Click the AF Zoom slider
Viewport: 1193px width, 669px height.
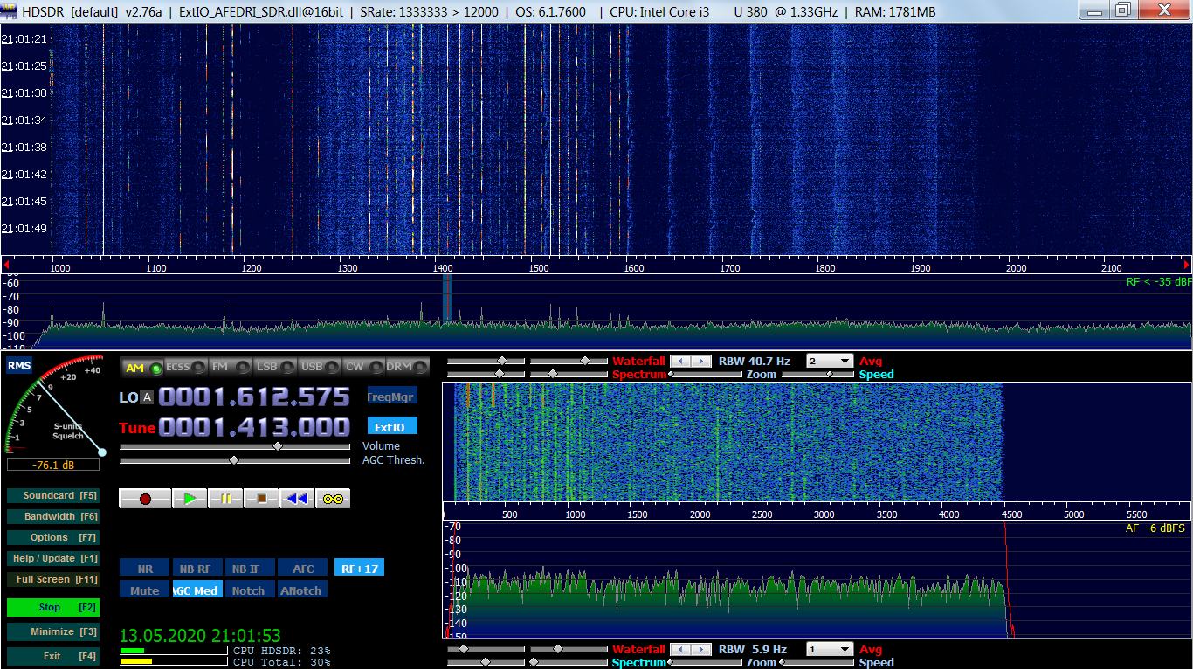[706, 663]
